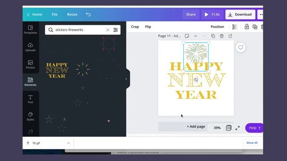Add page notes to Page 11

click(187, 36)
